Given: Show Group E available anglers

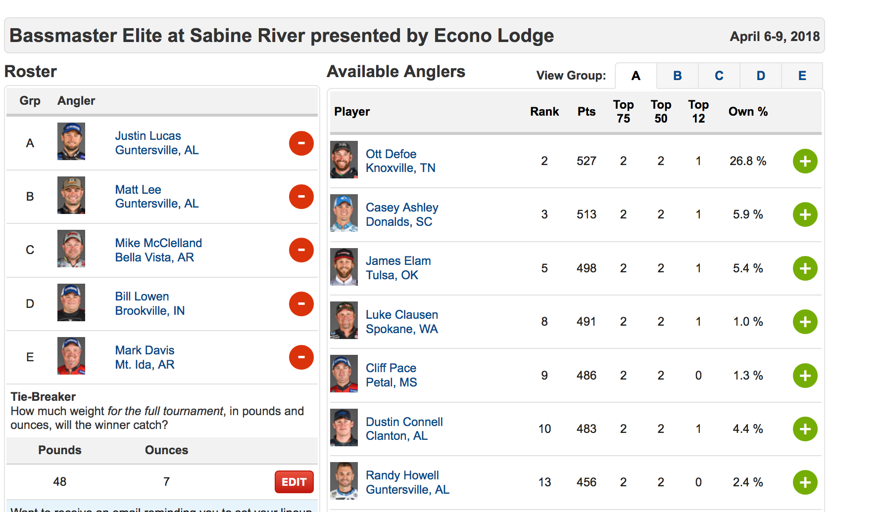Looking at the screenshot, I should coord(802,76).
